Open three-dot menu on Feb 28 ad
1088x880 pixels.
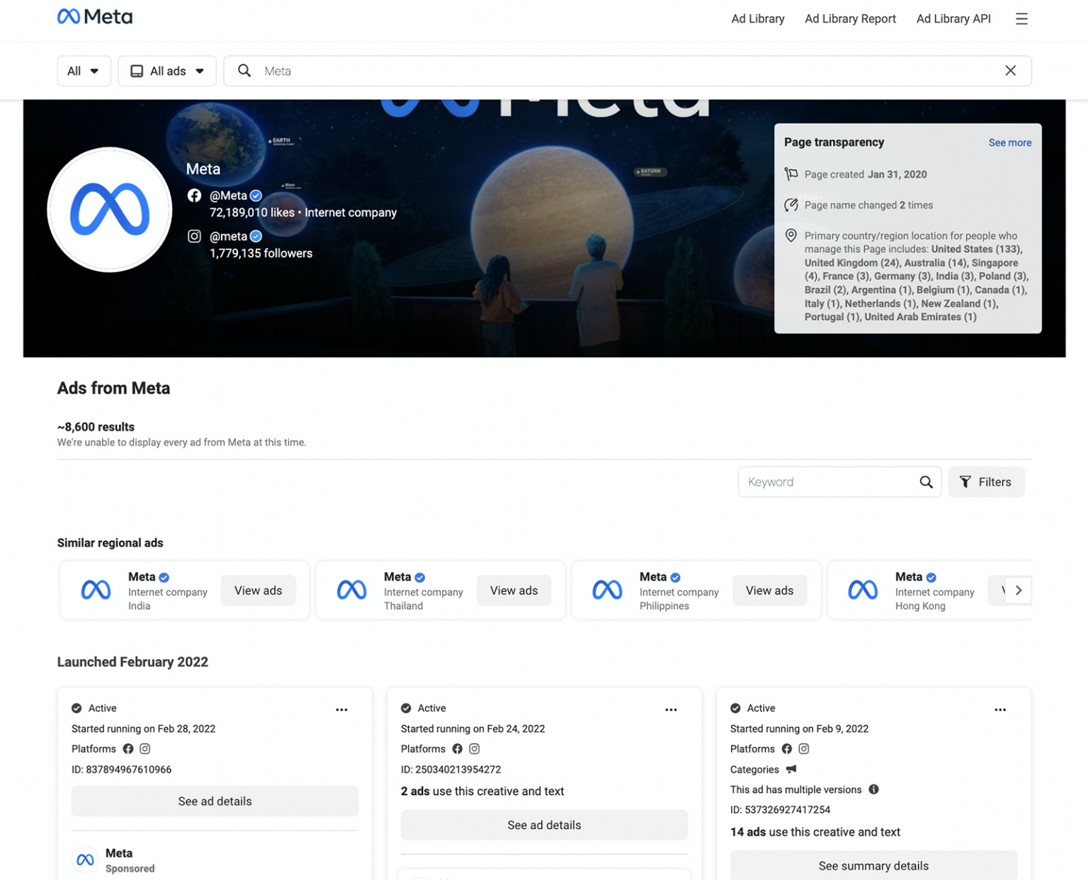(341, 709)
